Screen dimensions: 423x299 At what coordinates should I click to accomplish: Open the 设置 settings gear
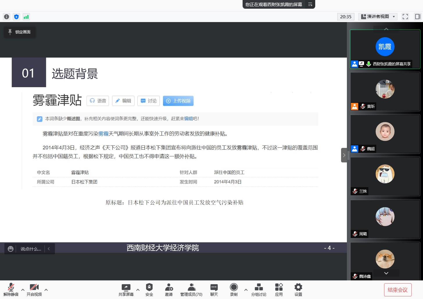pos(298,289)
